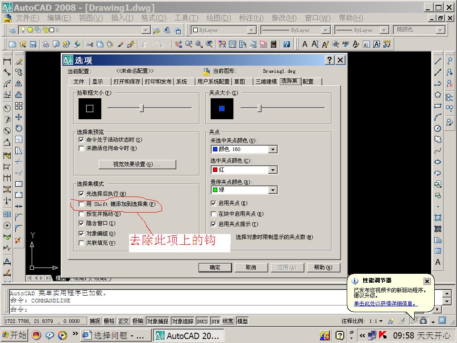Open 选择问题 taskbar window
The width and height of the screenshot is (457, 343).
(x=115, y=335)
